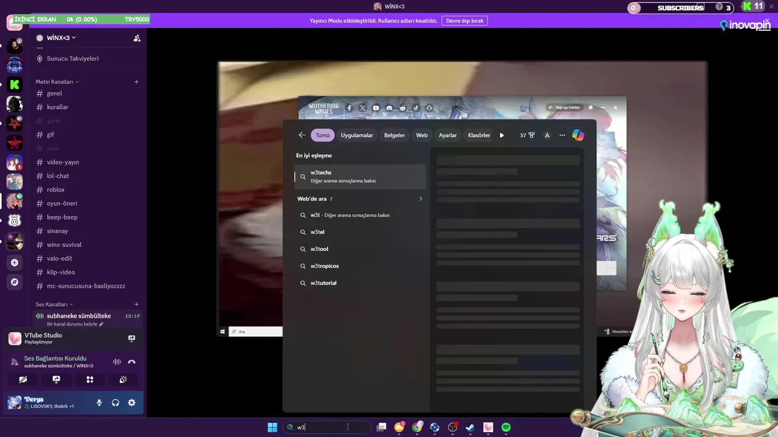Open the w3techs best match result

[360, 176]
